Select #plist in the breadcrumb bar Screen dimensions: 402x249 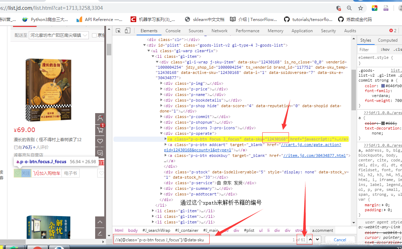coord(249,230)
